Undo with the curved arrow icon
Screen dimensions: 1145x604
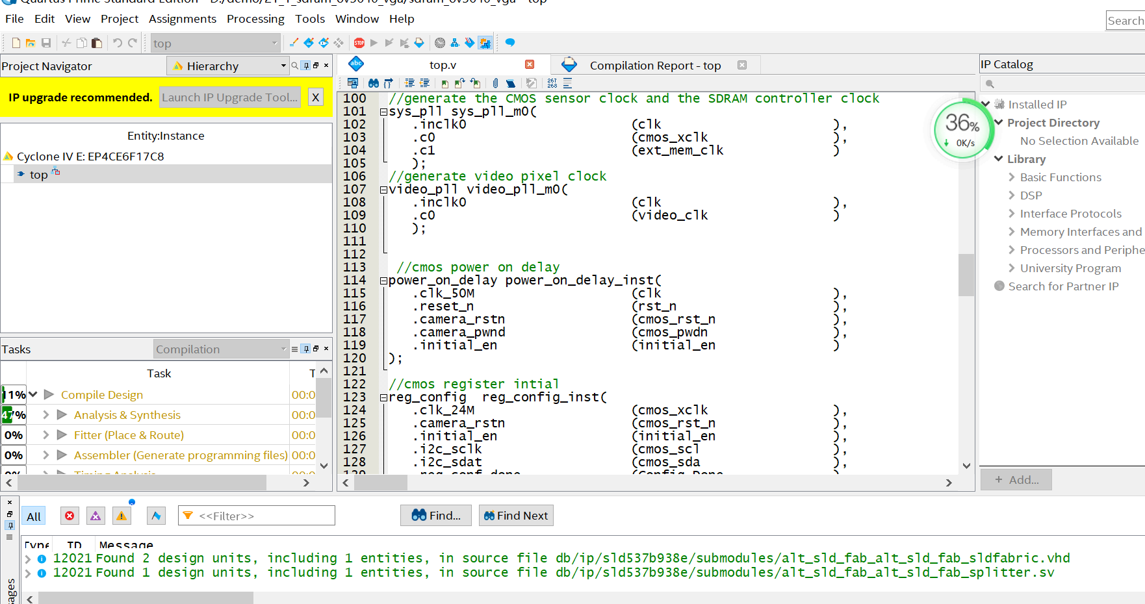(118, 43)
